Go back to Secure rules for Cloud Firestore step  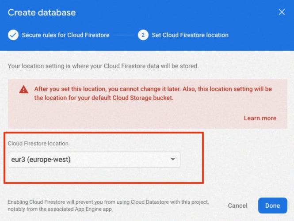coord(65,35)
